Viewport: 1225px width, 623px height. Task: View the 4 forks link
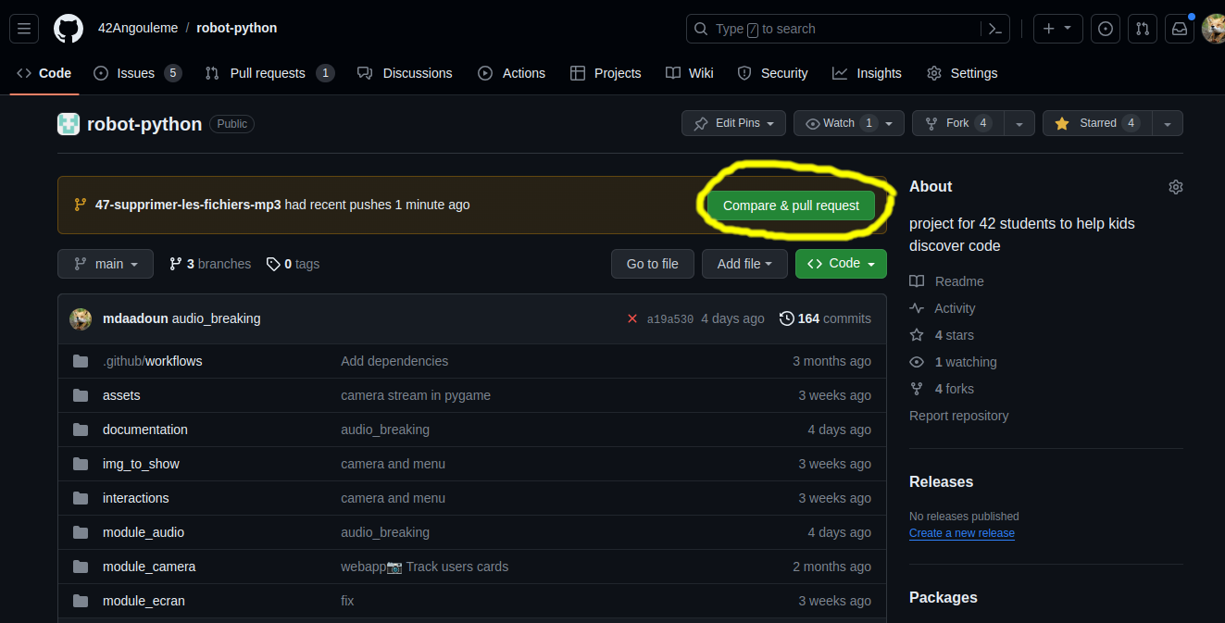(x=942, y=389)
